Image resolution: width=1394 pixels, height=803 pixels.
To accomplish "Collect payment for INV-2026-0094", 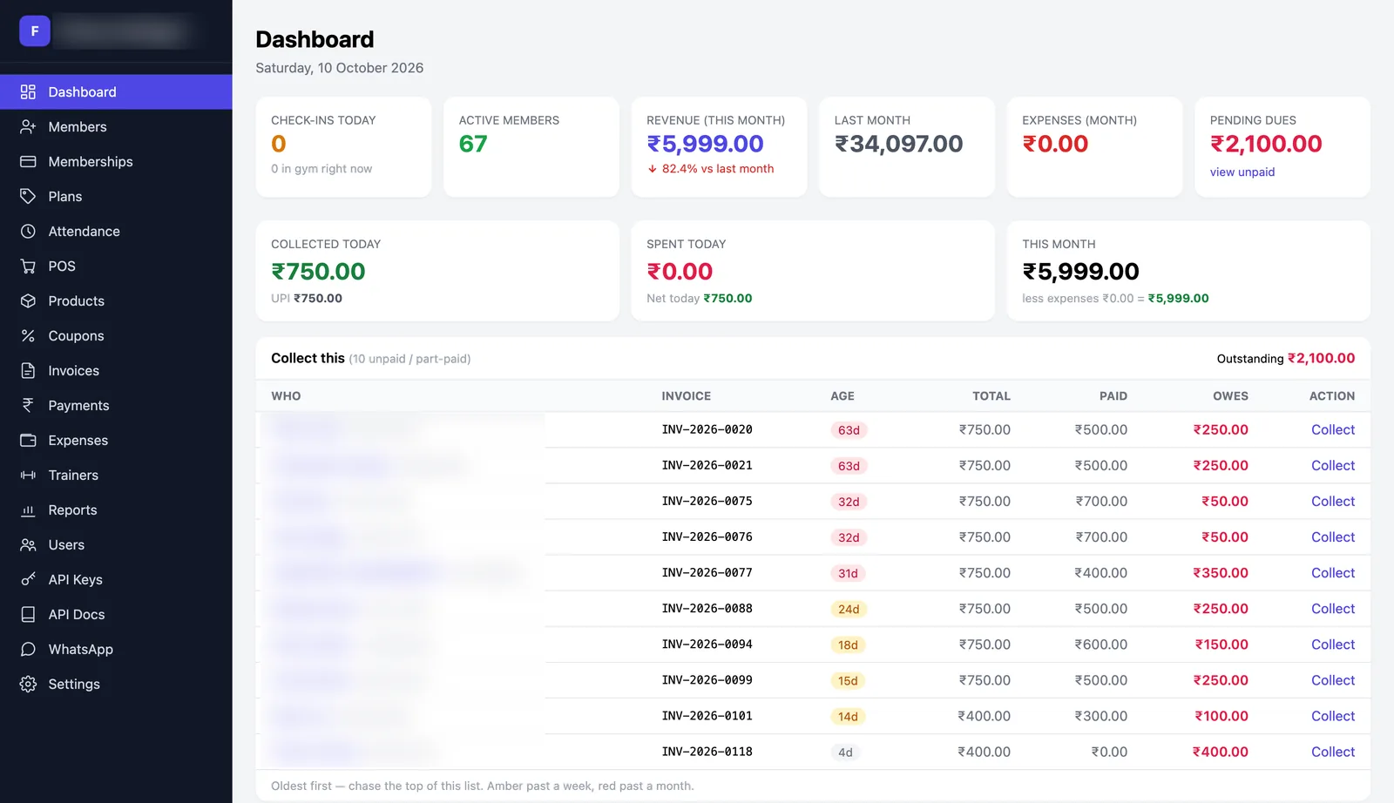I will click(1333, 644).
